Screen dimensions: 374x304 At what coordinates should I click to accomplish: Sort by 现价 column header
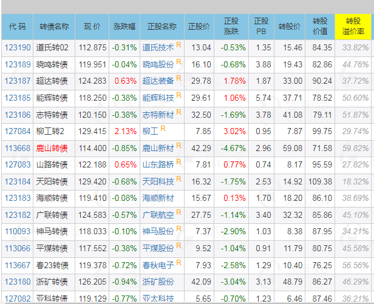click(x=92, y=27)
